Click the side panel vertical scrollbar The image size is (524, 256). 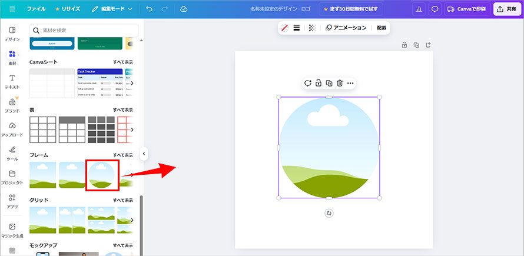coord(141,225)
